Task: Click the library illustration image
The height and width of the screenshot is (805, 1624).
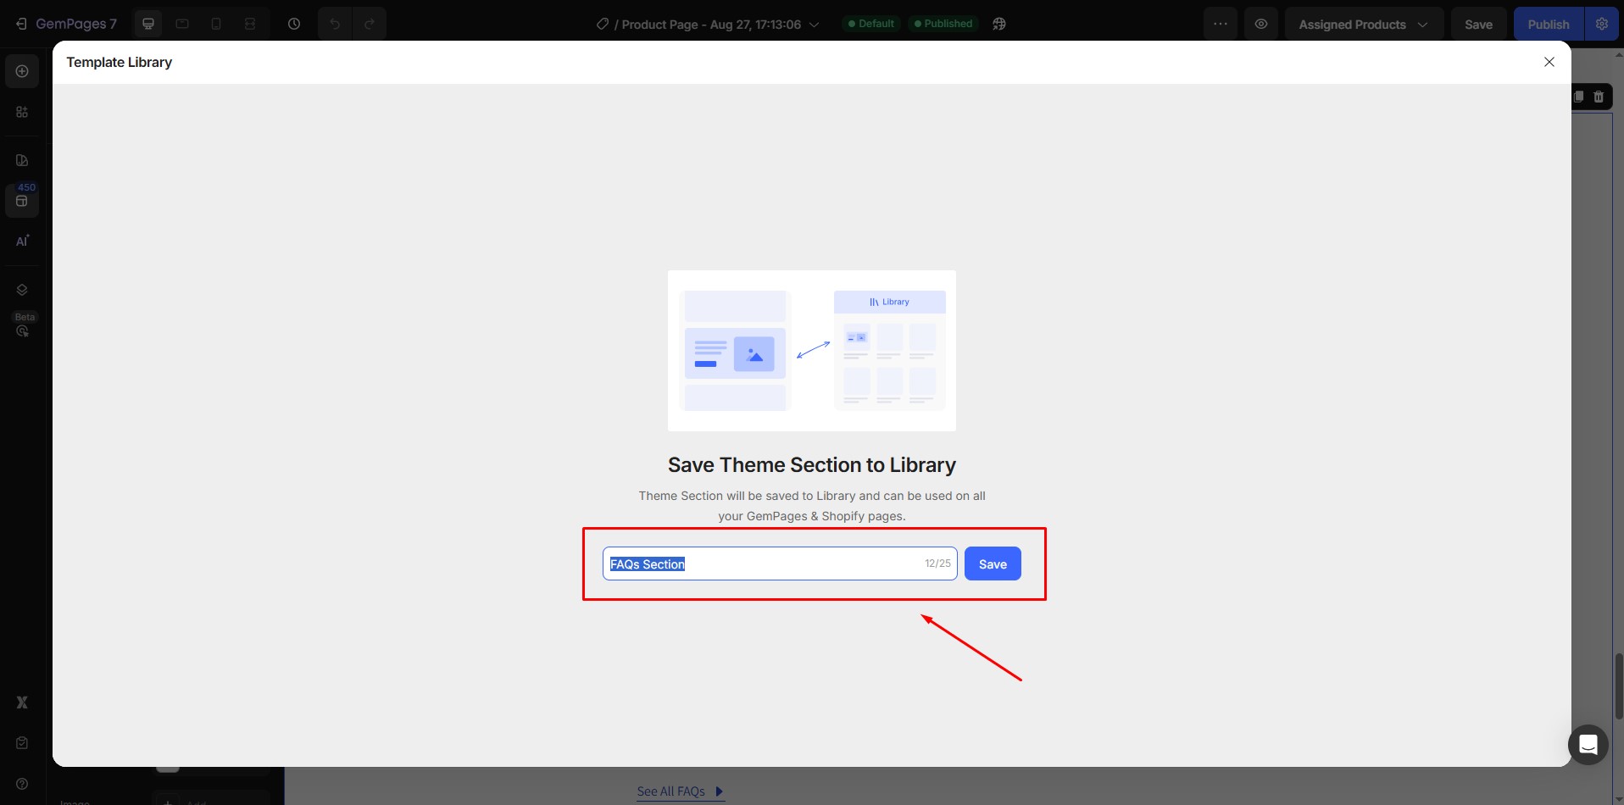Action: [x=812, y=351]
